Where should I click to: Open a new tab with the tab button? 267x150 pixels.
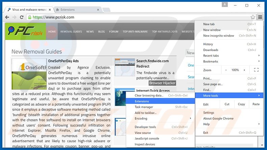point(106,10)
